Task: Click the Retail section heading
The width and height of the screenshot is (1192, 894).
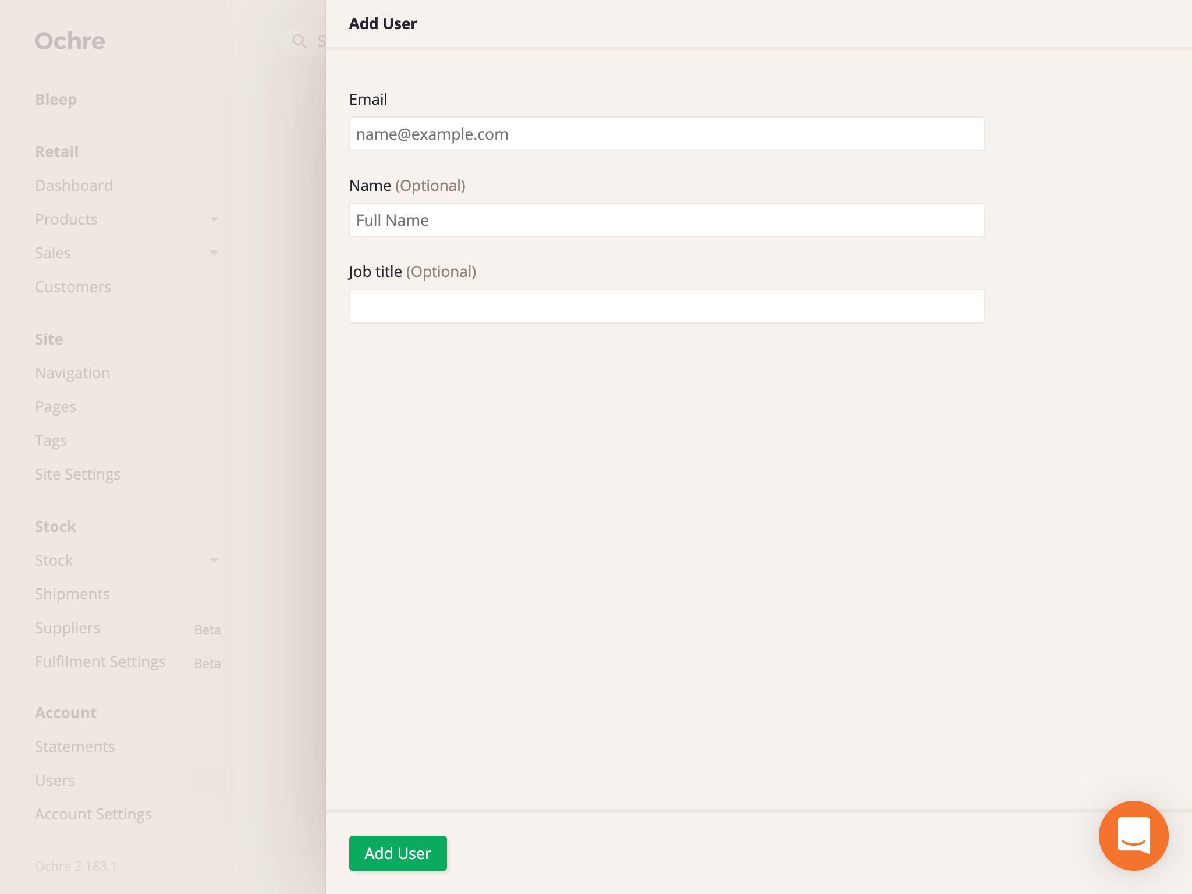Action: [x=57, y=152]
